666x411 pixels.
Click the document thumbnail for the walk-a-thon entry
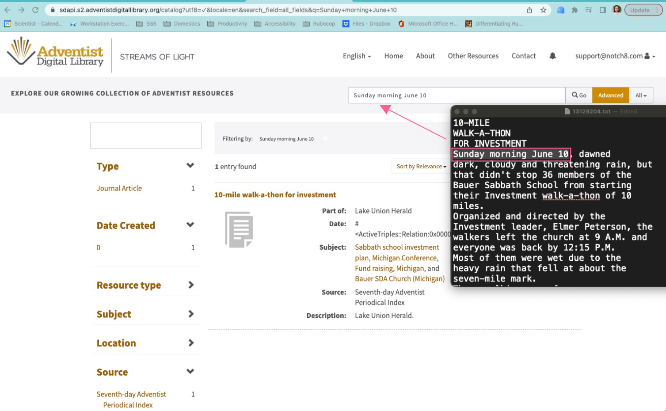coord(239,229)
